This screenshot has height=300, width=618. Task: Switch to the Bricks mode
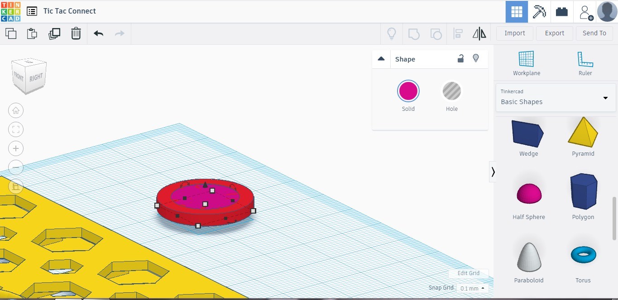click(562, 12)
